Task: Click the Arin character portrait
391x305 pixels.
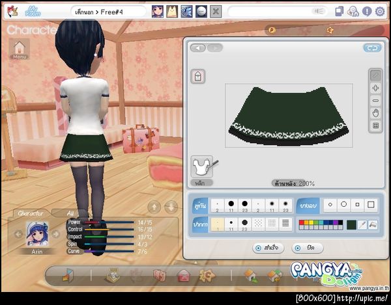Action: (x=37, y=234)
